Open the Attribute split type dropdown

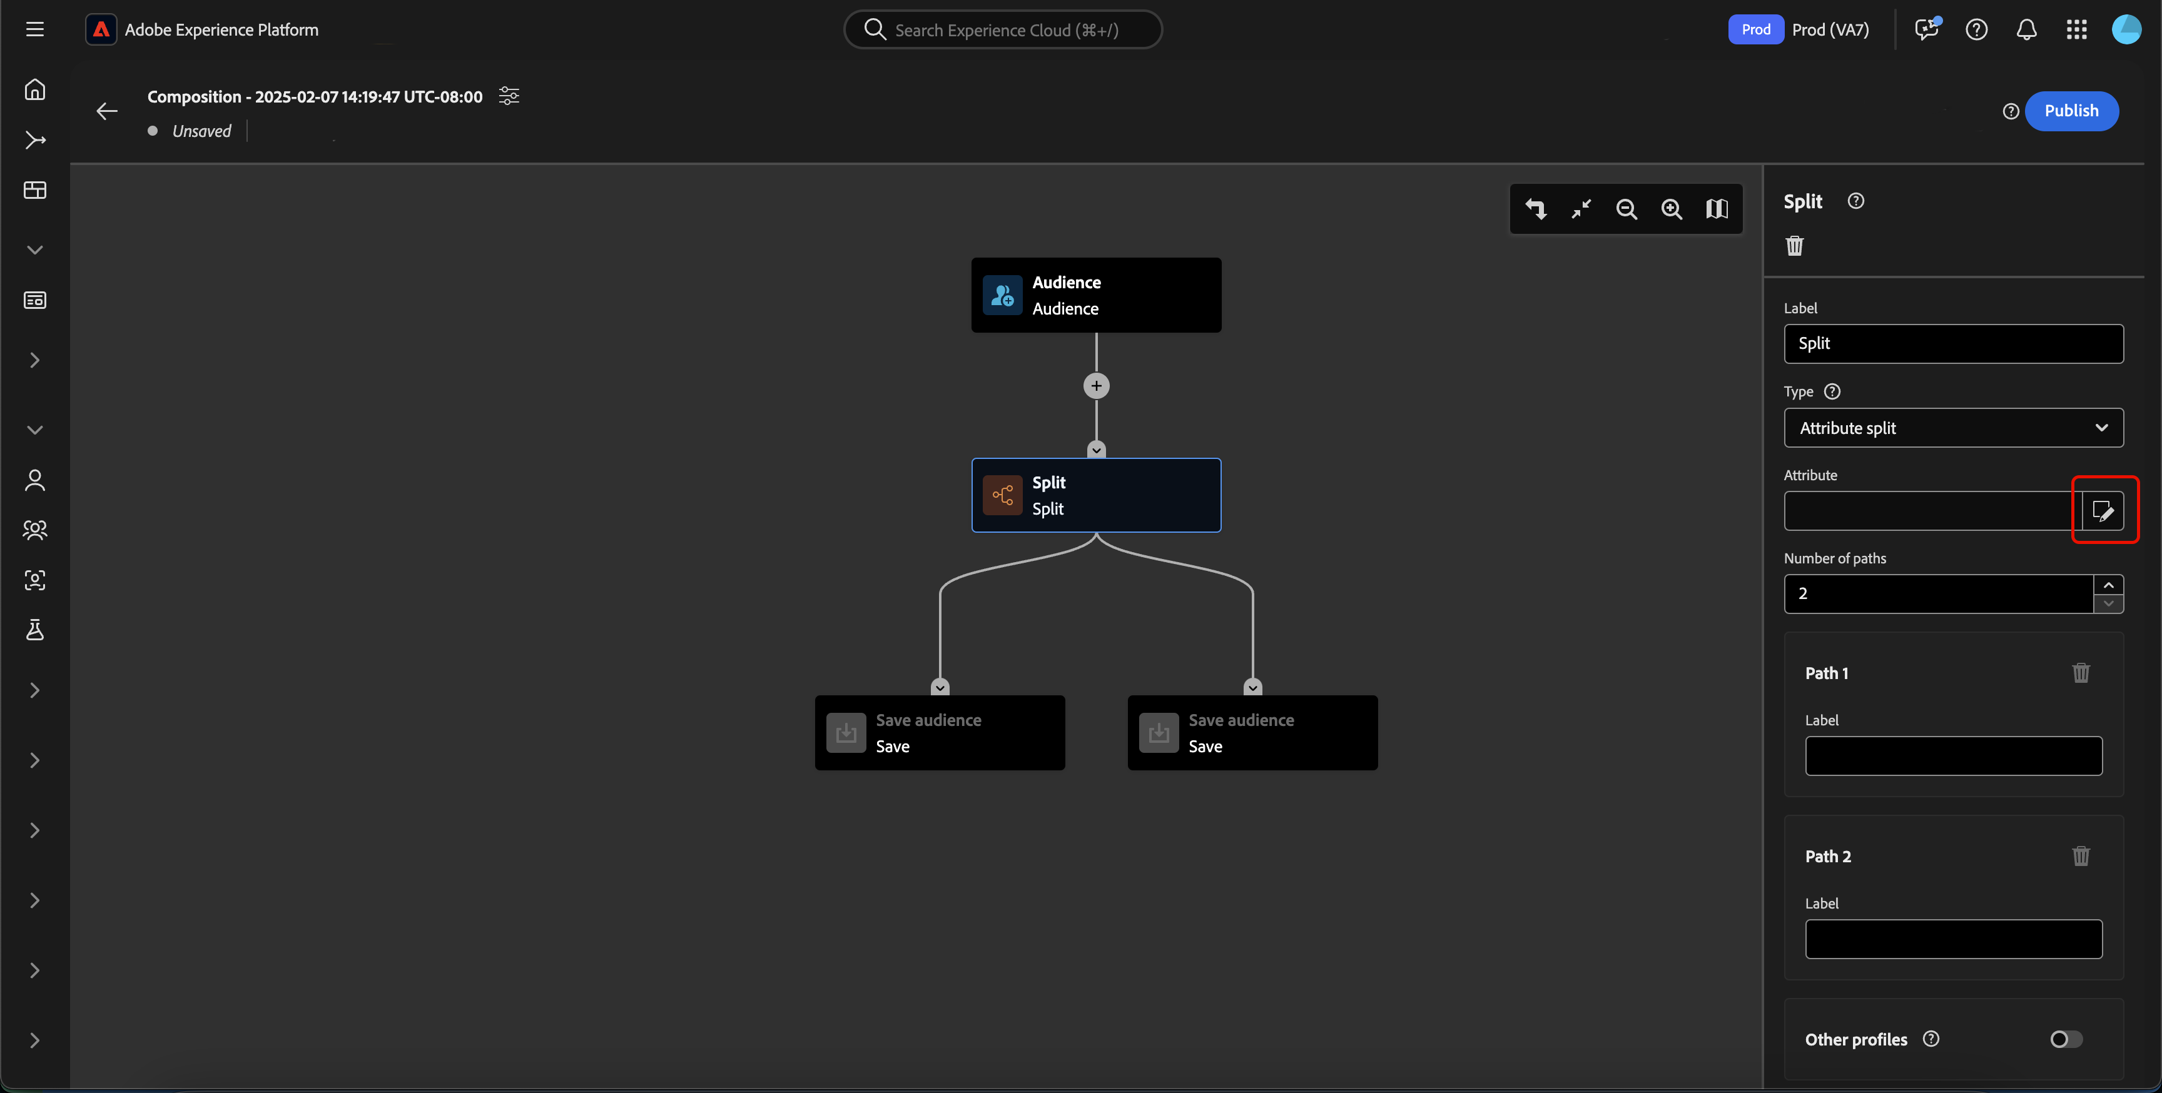coord(1953,428)
